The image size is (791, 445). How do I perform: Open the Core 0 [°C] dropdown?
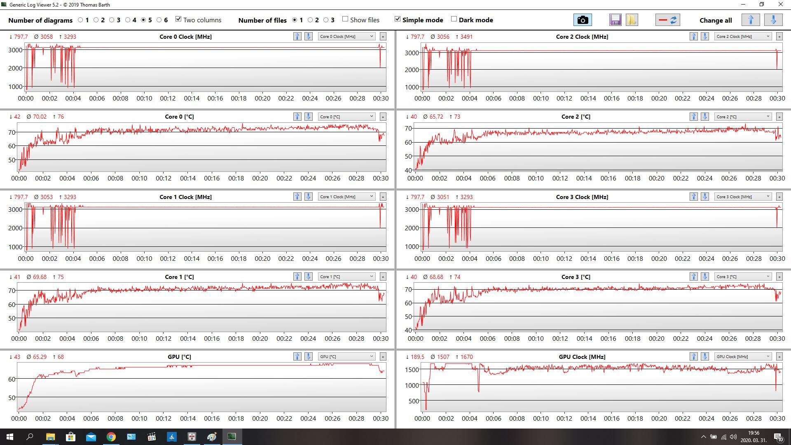(346, 117)
